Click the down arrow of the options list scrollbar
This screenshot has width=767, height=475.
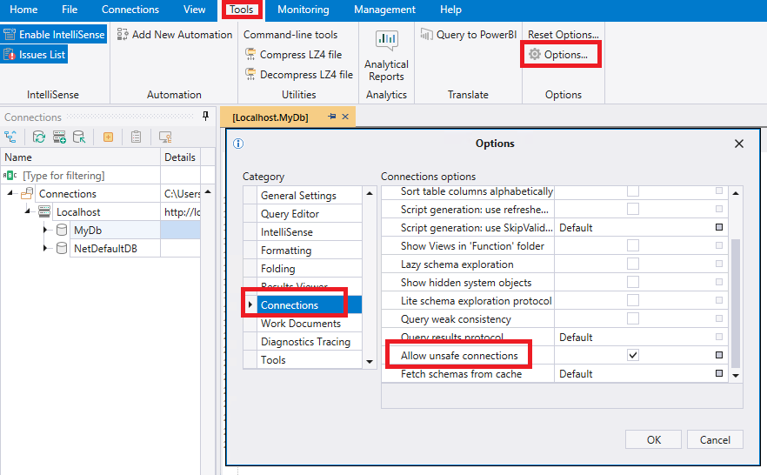(x=736, y=375)
